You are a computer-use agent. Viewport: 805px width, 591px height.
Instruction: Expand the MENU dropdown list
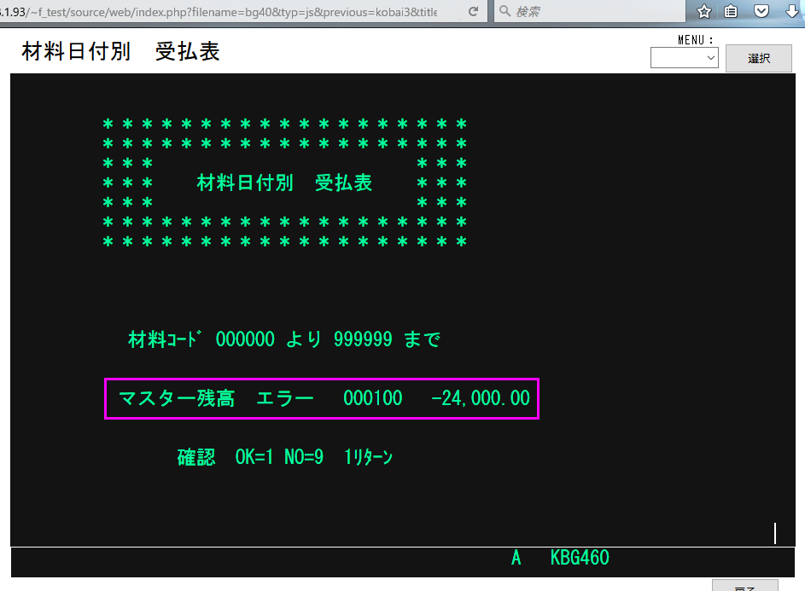(x=685, y=58)
